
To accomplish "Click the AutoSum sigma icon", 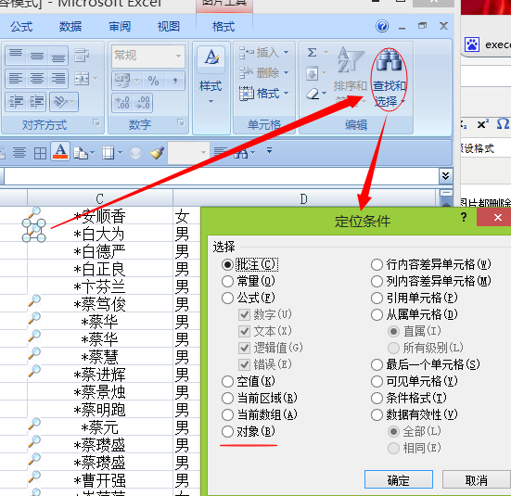I will click(x=313, y=53).
